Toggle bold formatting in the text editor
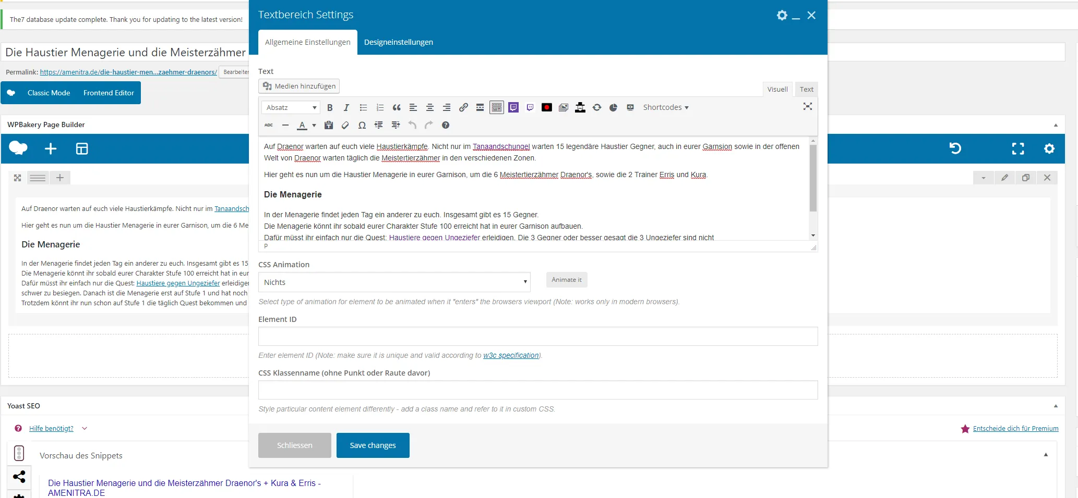This screenshot has height=498, width=1078. (330, 107)
